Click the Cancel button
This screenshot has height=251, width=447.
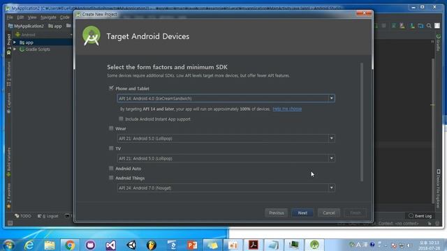point(329,213)
